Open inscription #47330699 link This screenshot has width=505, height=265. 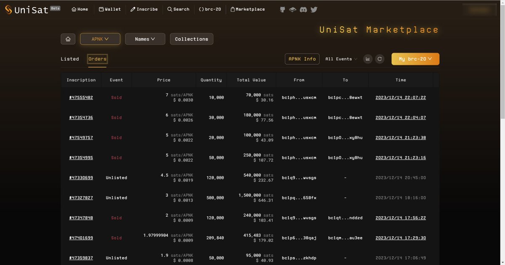[81, 178]
